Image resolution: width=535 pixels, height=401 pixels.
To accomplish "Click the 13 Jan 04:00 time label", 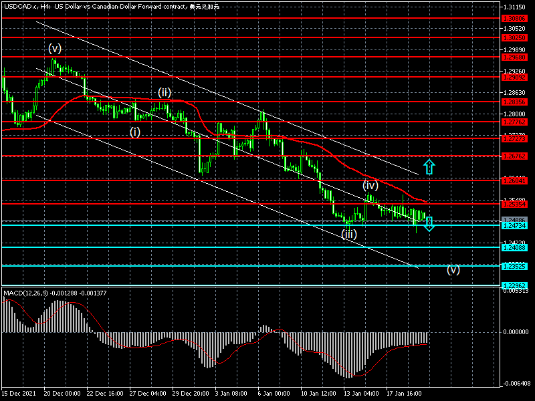I will (x=361, y=393).
